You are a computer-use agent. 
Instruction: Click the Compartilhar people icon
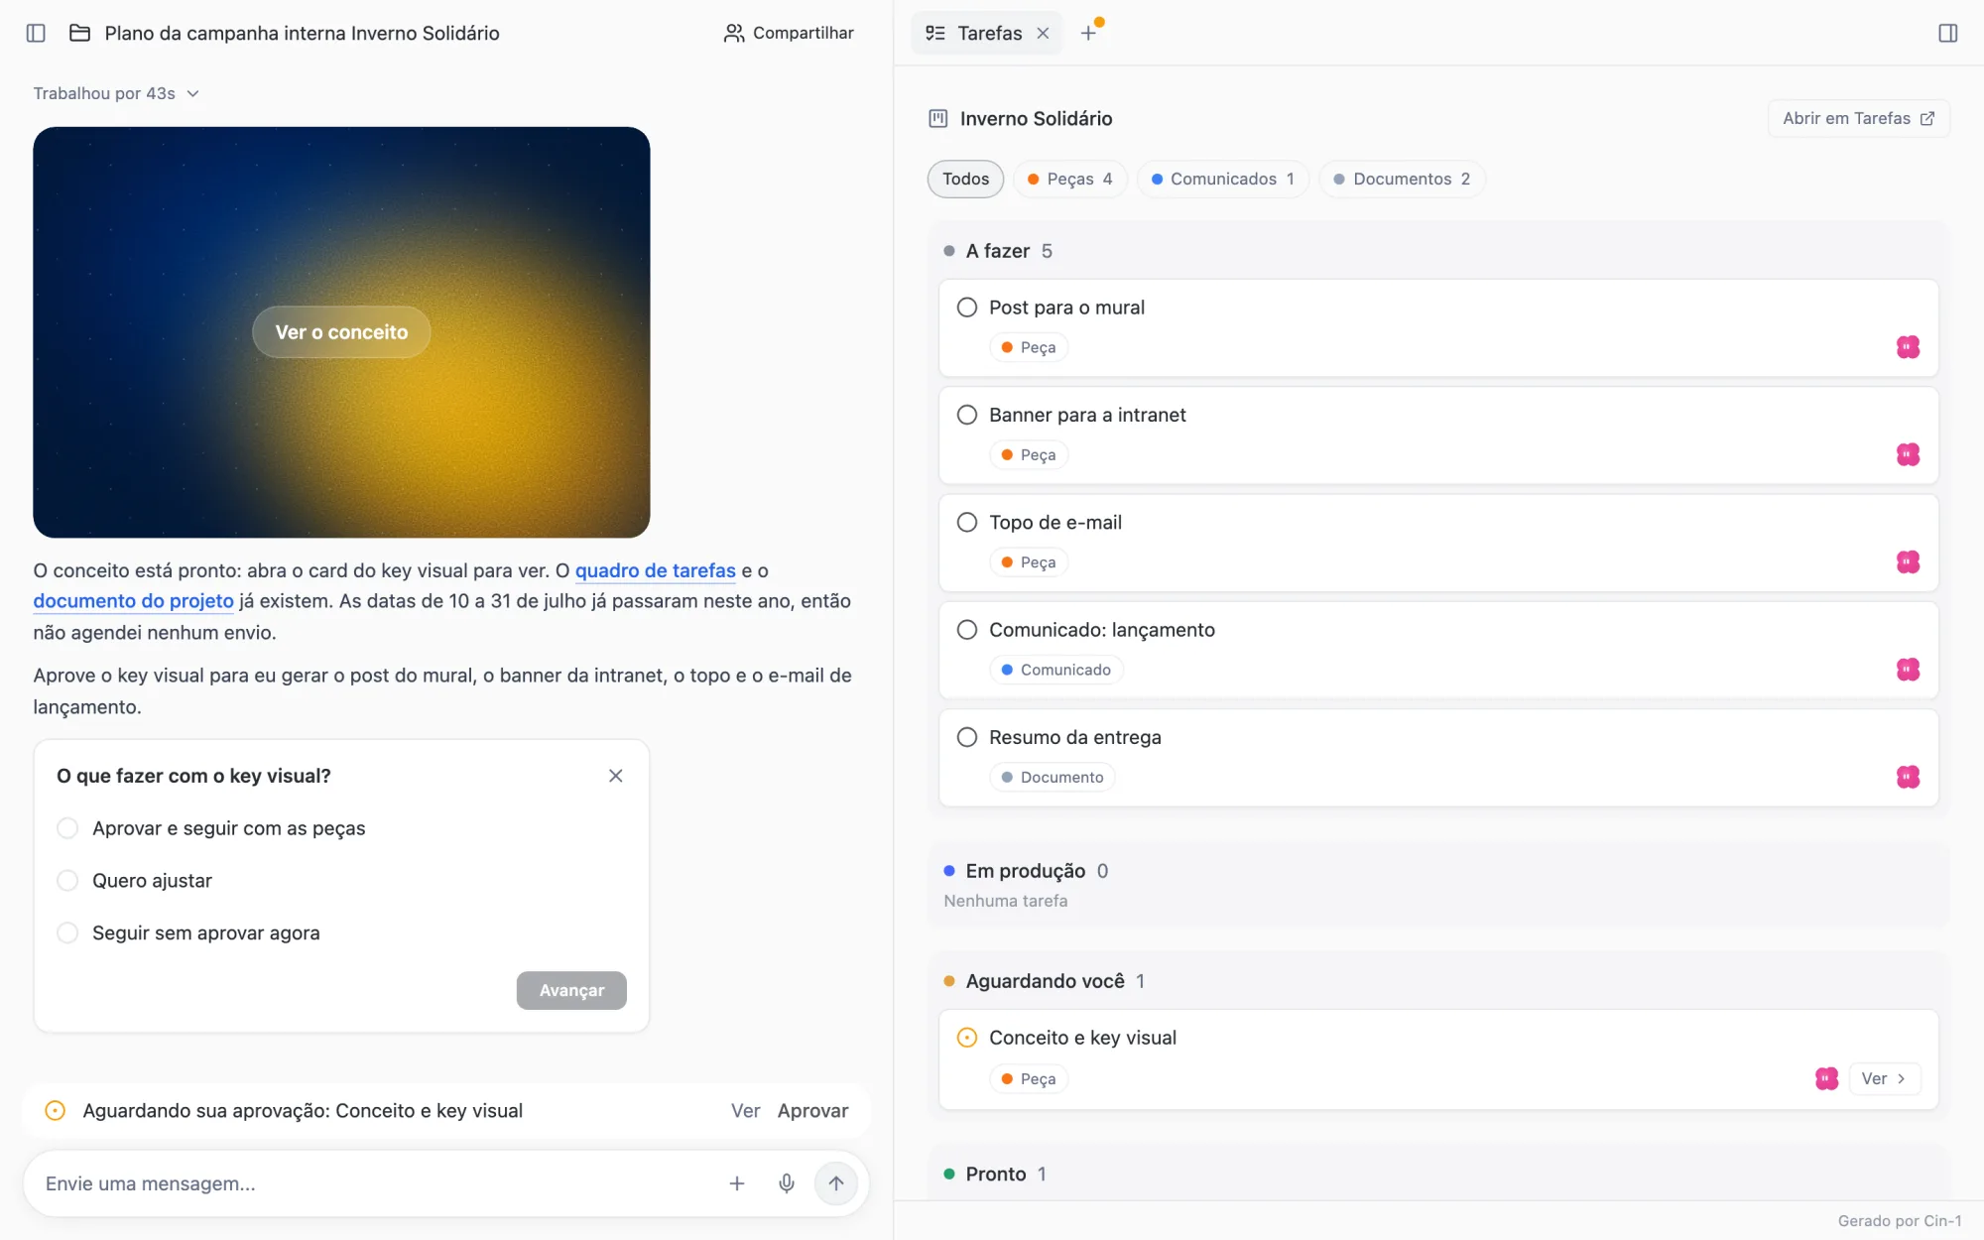[x=733, y=33]
